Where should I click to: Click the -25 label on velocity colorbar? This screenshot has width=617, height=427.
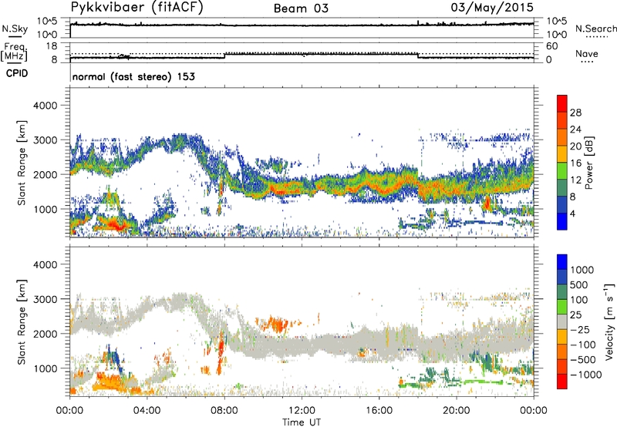(x=580, y=330)
